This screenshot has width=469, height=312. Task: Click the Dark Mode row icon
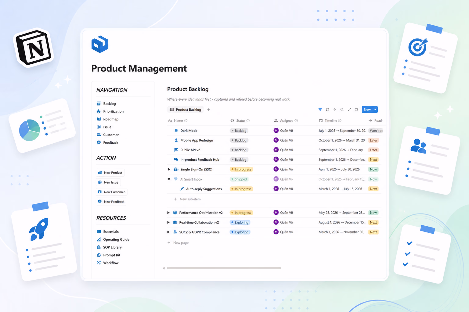pos(176,131)
